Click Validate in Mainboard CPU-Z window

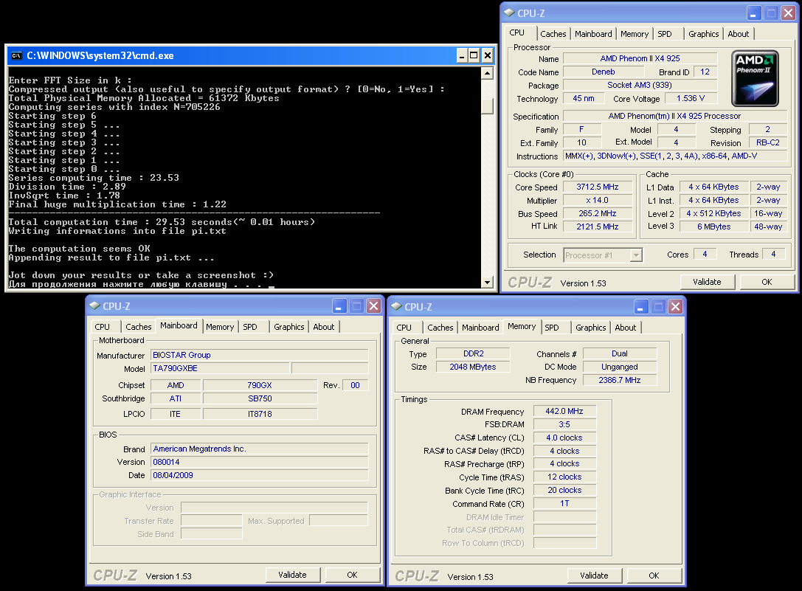pyautogui.click(x=293, y=576)
